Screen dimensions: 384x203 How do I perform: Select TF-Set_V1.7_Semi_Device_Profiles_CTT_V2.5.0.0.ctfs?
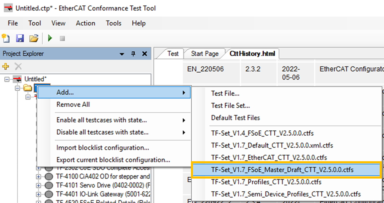[x=286, y=194]
